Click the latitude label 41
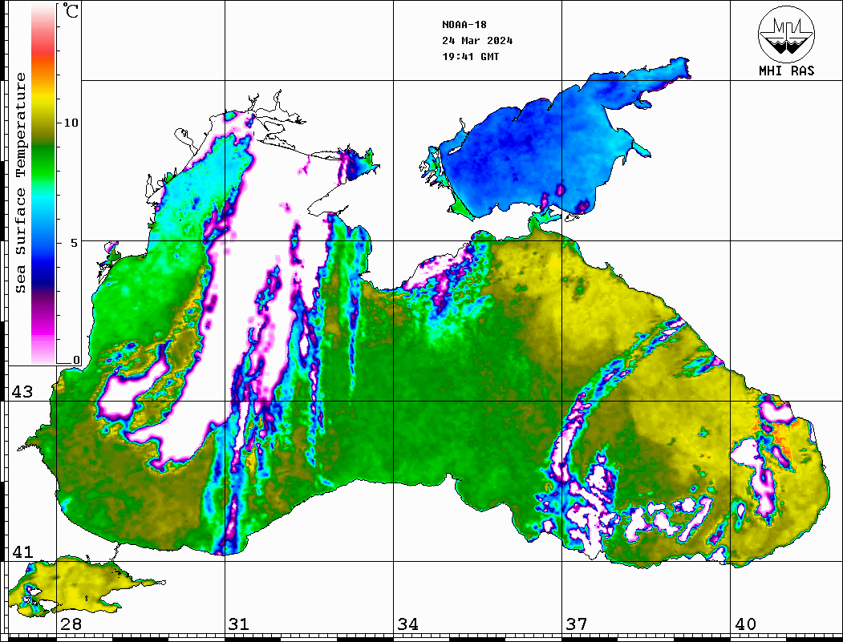Screen dimensions: 843x642 [x=22, y=552]
